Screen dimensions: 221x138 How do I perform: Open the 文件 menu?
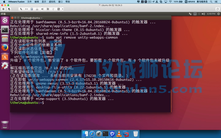click(29, 2)
